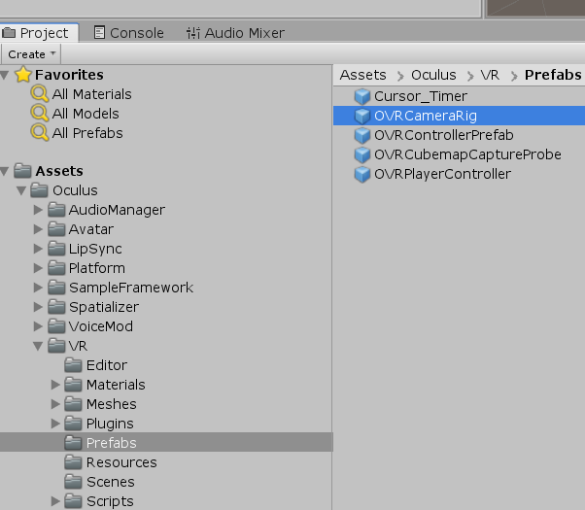This screenshot has width=585, height=510.
Task: Expand the SampleFramework folder
Action: pos(38,288)
